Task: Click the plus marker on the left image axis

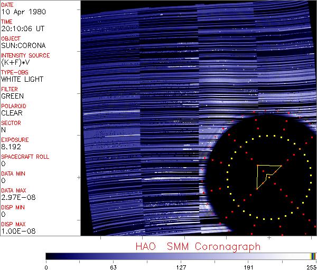Action: (79, 178)
